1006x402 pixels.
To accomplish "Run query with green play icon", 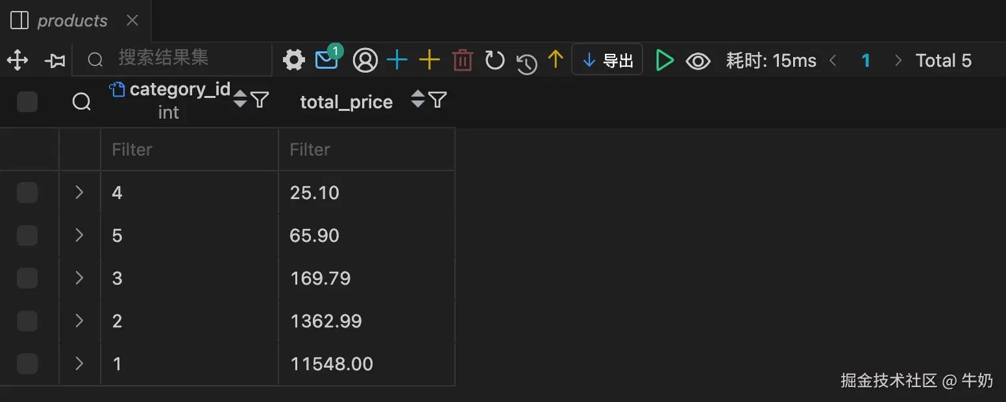I will coord(664,60).
